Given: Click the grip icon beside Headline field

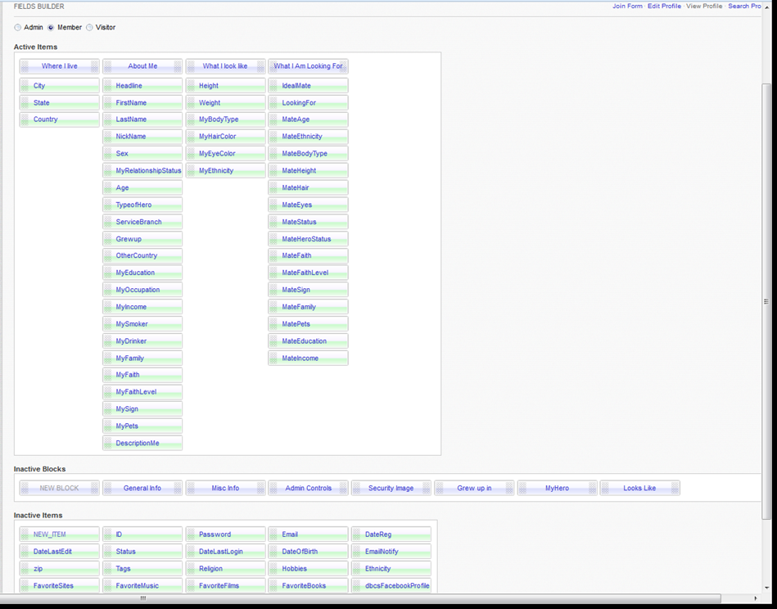Looking at the screenshot, I should (x=108, y=86).
